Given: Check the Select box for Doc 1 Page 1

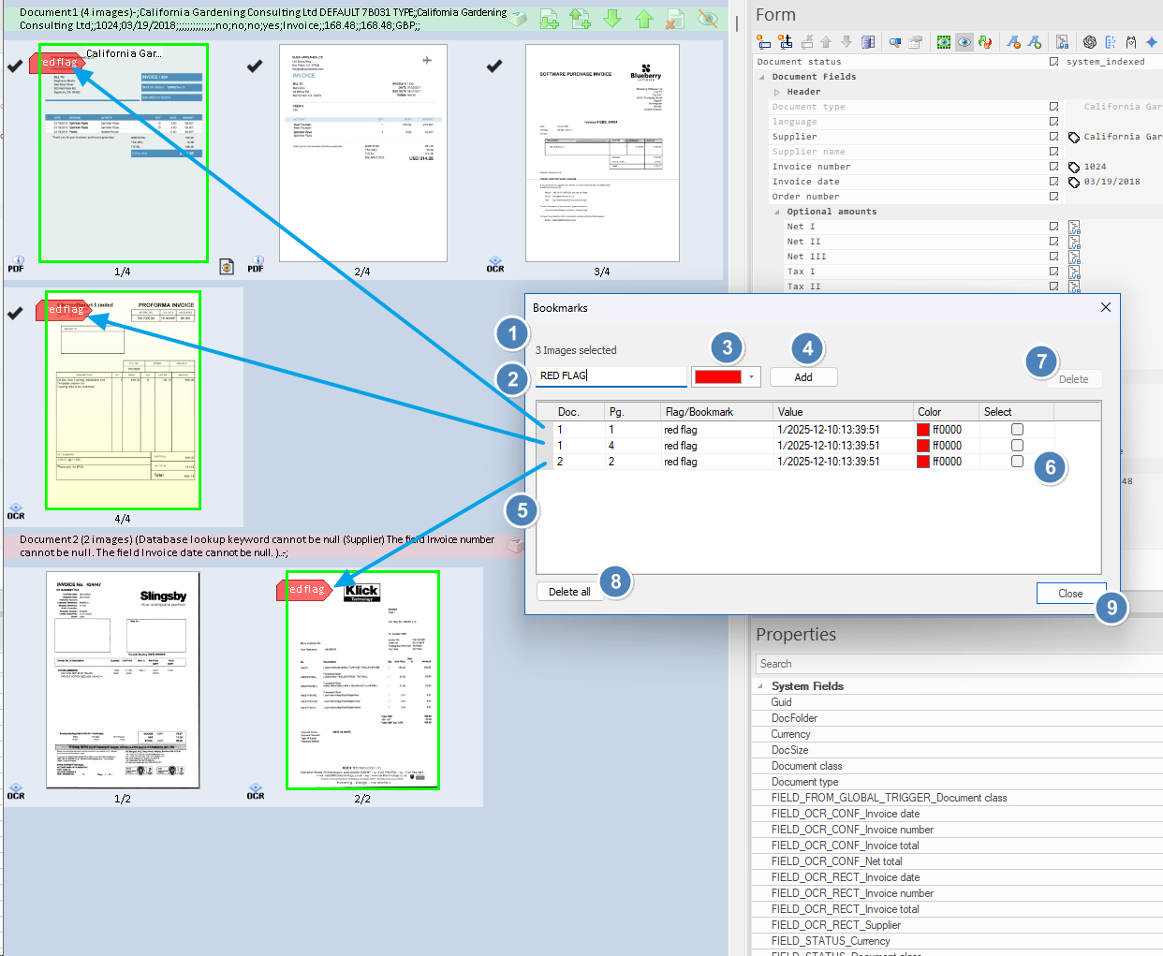Looking at the screenshot, I should pos(1017,430).
